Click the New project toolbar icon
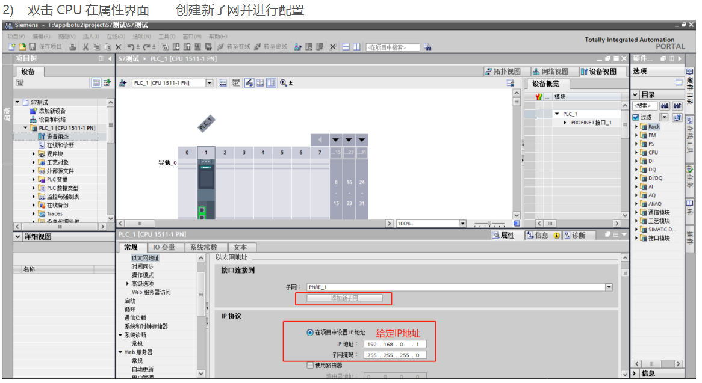Screen dimensions: 702x383 pos(11,47)
